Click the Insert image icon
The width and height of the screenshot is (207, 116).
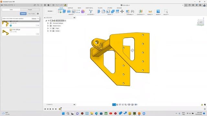[158, 12]
